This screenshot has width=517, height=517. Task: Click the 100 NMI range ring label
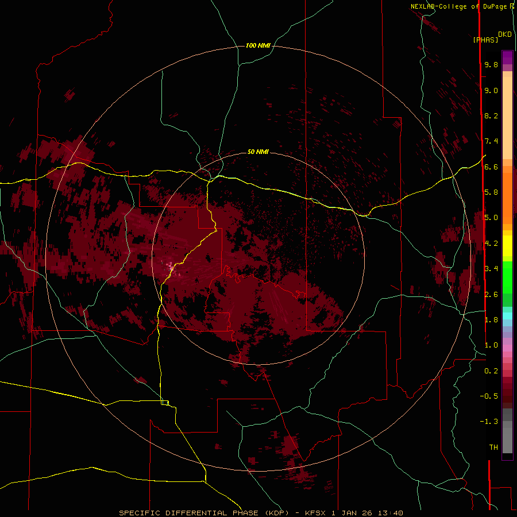click(x=258, y=45)
